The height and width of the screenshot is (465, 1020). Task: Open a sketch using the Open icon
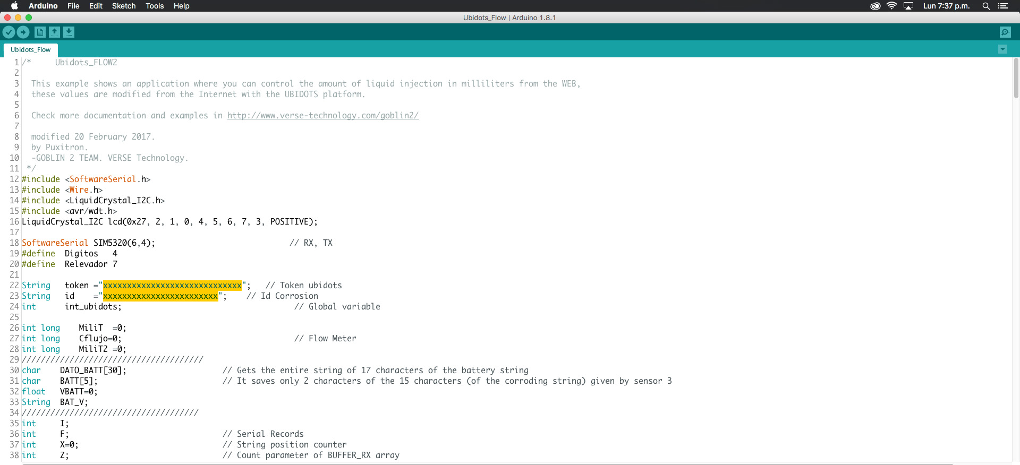click(x=54, y=32)
